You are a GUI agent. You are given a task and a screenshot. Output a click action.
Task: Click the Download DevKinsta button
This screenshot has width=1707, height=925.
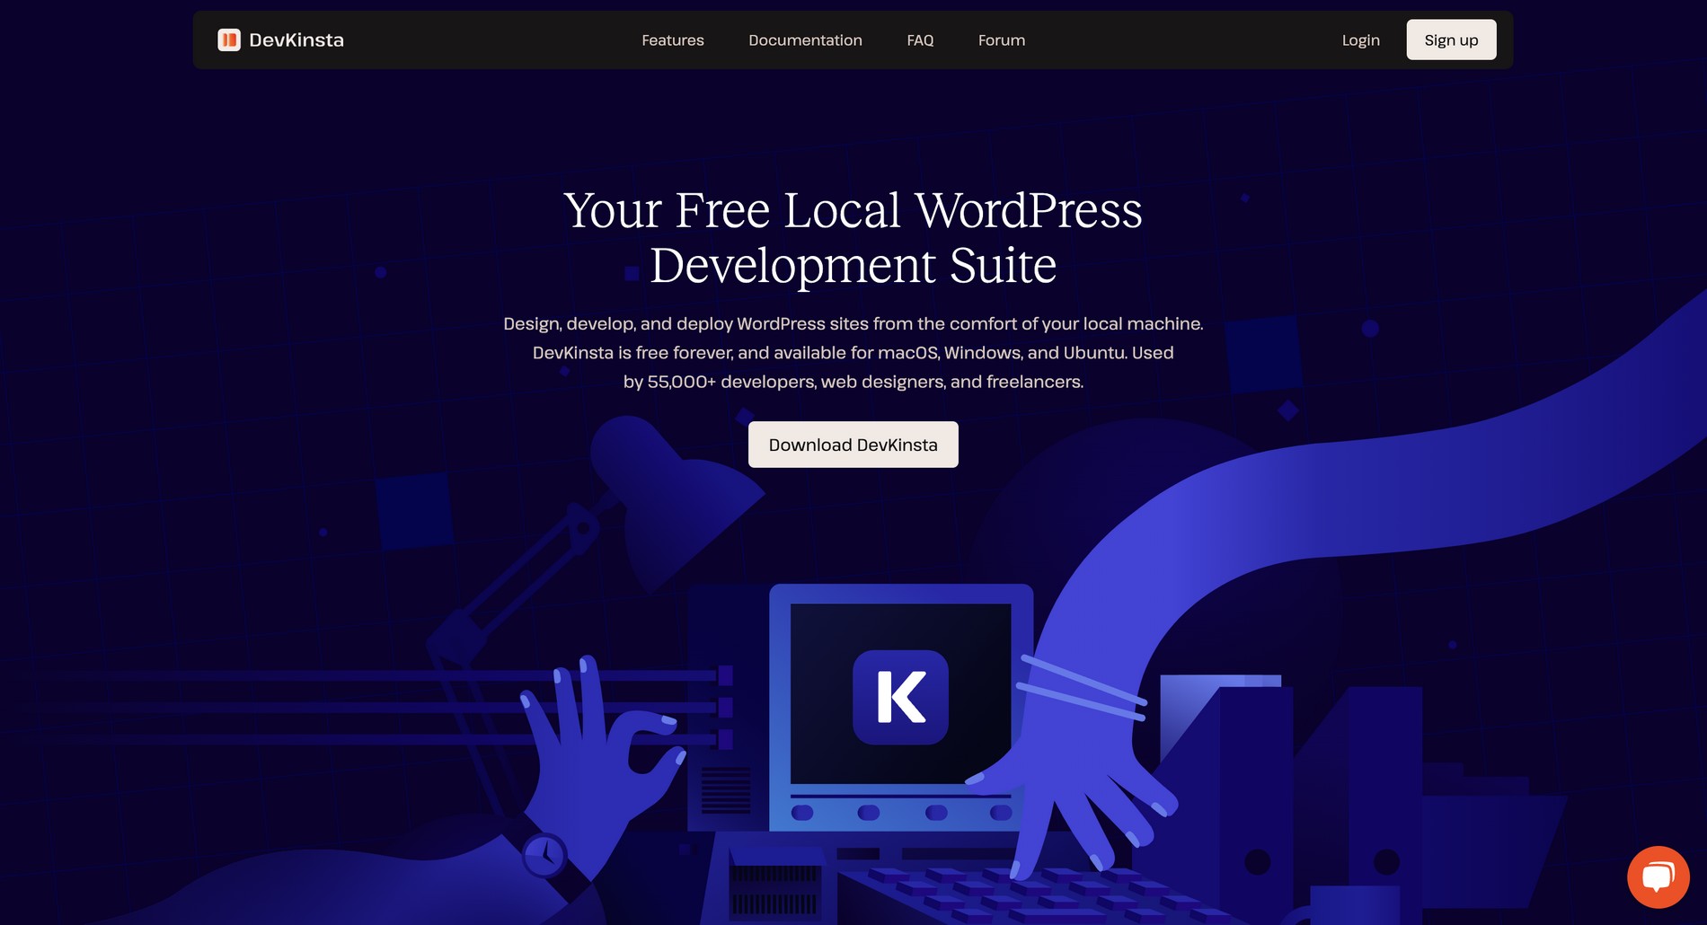853,445
